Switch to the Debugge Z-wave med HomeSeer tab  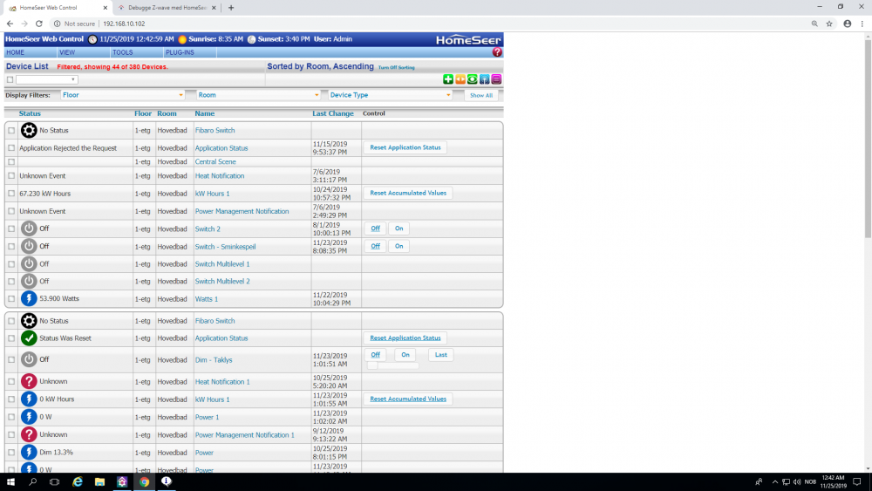167,8
